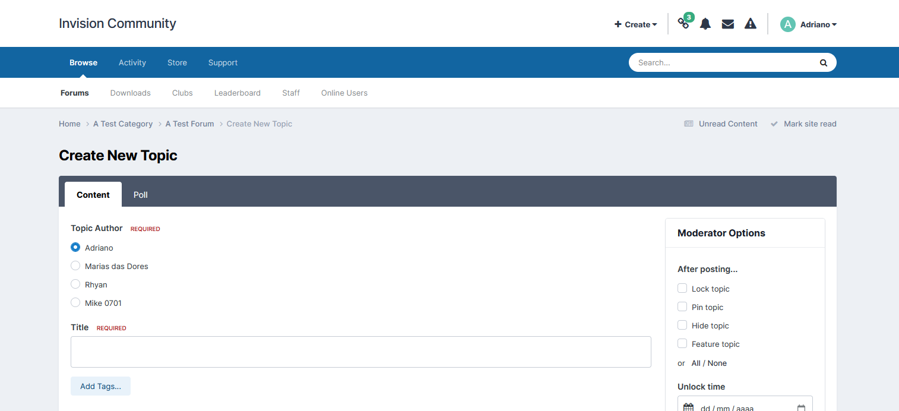Image resolution: width=899 pixels, height=411 pixels.
Task: Click the Add Tags button
Action: click(100, 386)
